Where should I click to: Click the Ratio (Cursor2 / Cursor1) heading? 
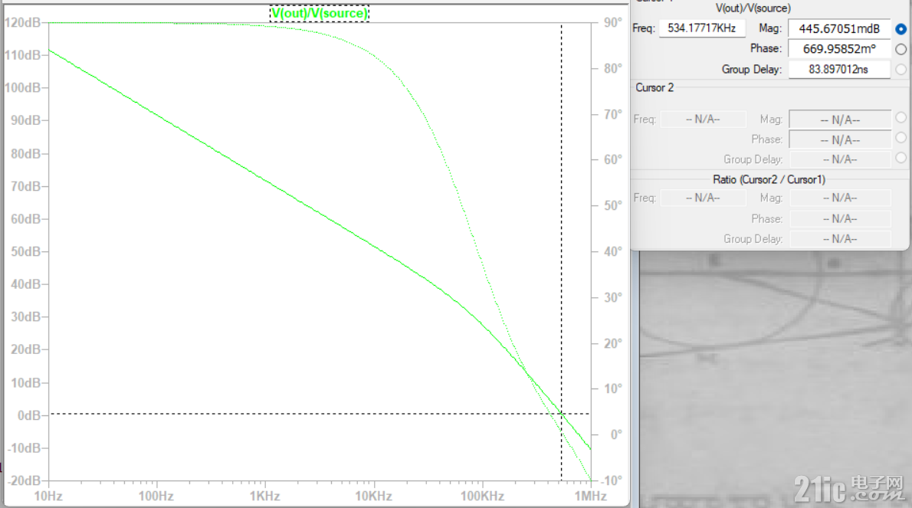(x=769, y=179)
